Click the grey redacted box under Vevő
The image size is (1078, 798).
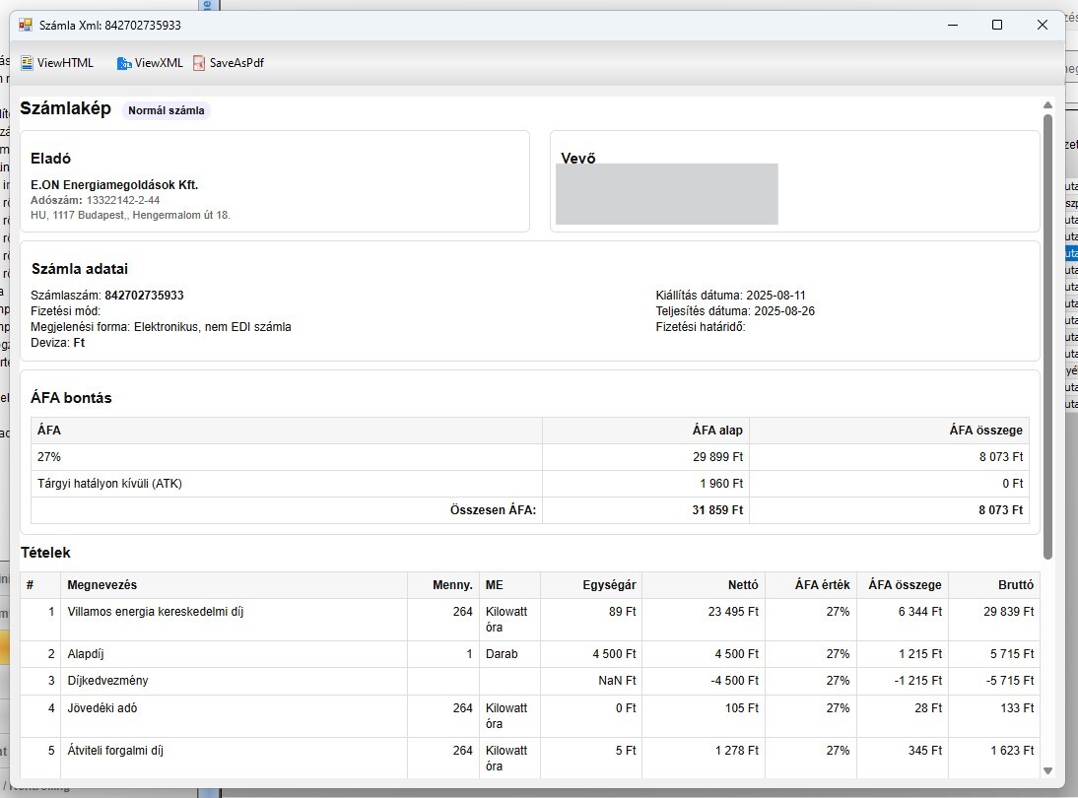click(667, 194)
